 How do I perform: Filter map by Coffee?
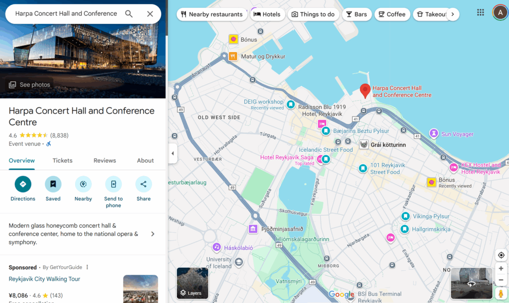(392, 14)
